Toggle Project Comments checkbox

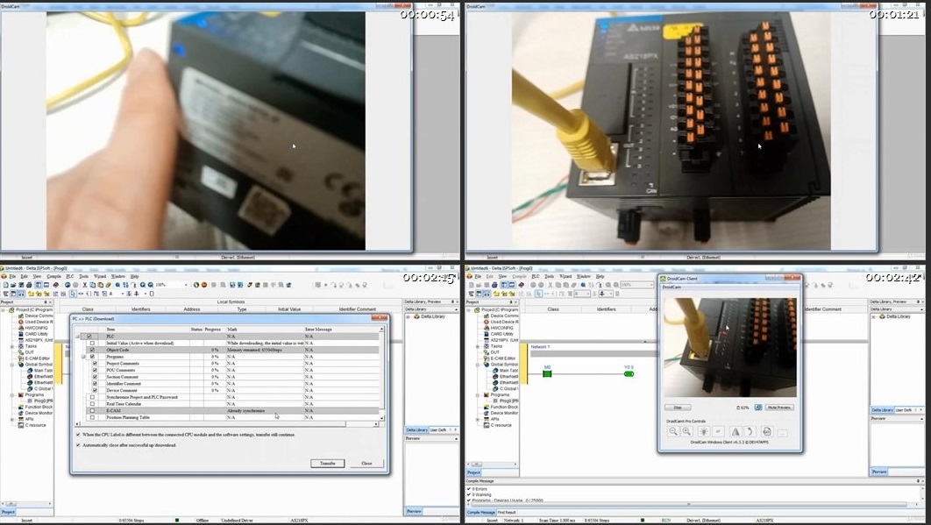coord(95,364)
